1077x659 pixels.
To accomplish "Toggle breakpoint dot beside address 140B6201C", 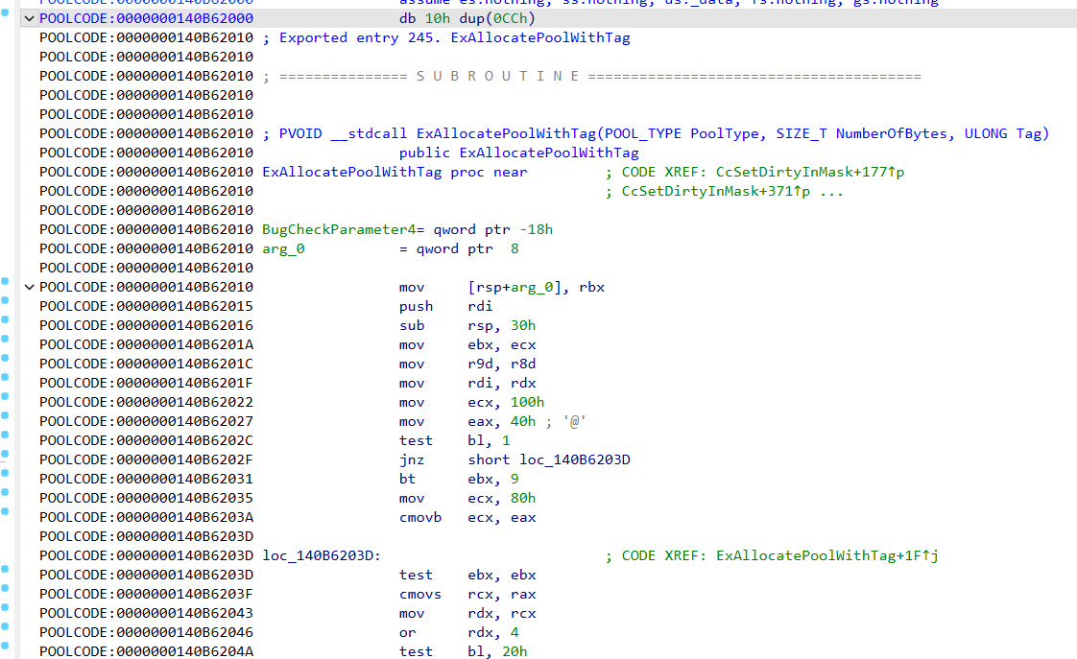I will point(5,358).
